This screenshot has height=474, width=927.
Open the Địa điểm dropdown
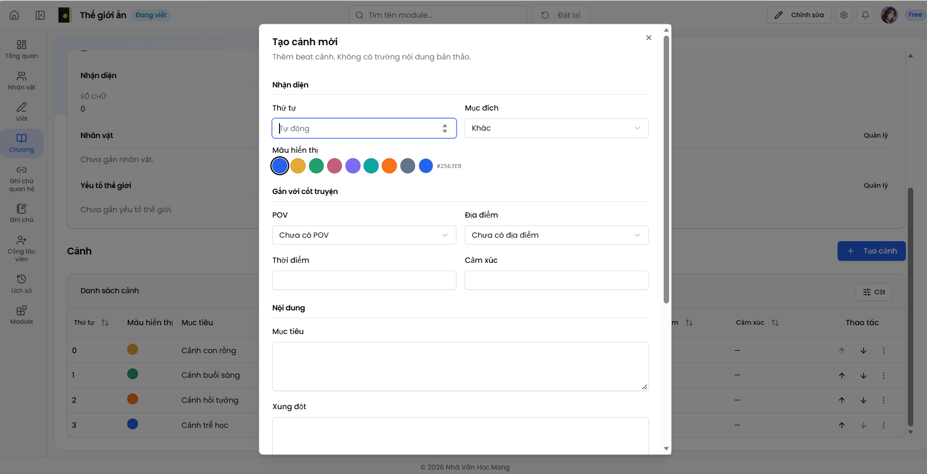pyautogui.click(x=557, y=235)
